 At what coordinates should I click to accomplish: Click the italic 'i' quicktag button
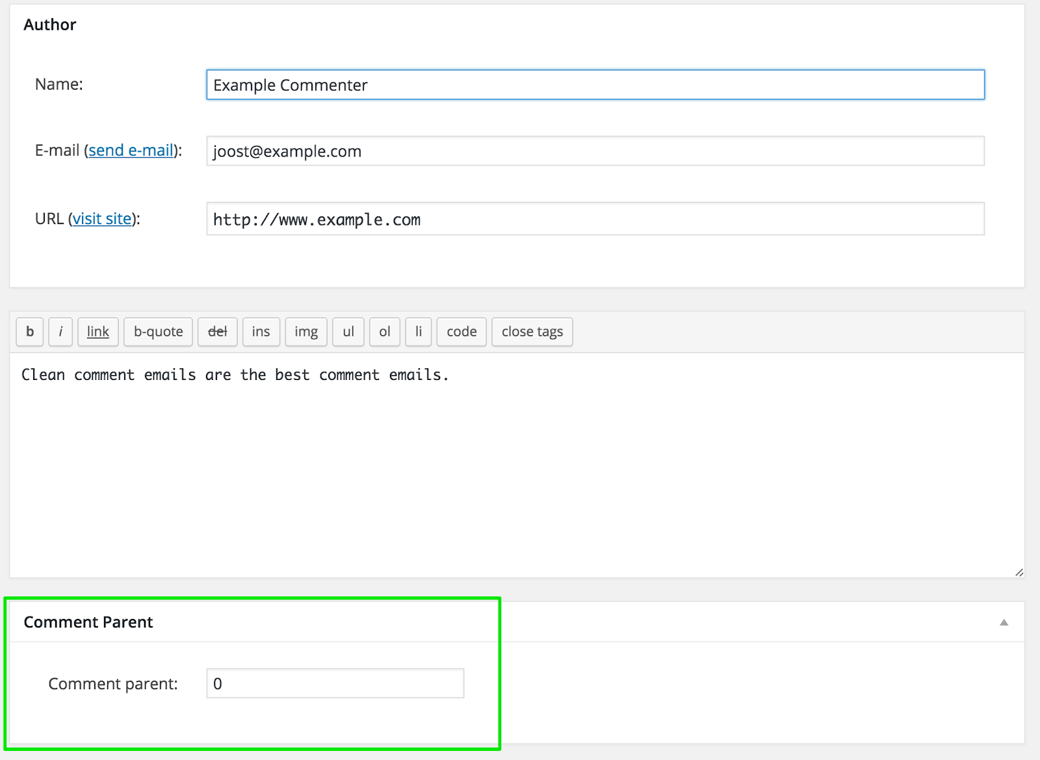pos(60,332)
